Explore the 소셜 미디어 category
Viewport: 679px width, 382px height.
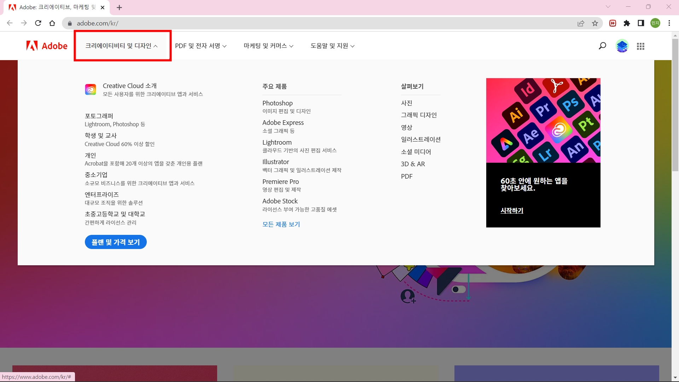[x=416, y=152]
